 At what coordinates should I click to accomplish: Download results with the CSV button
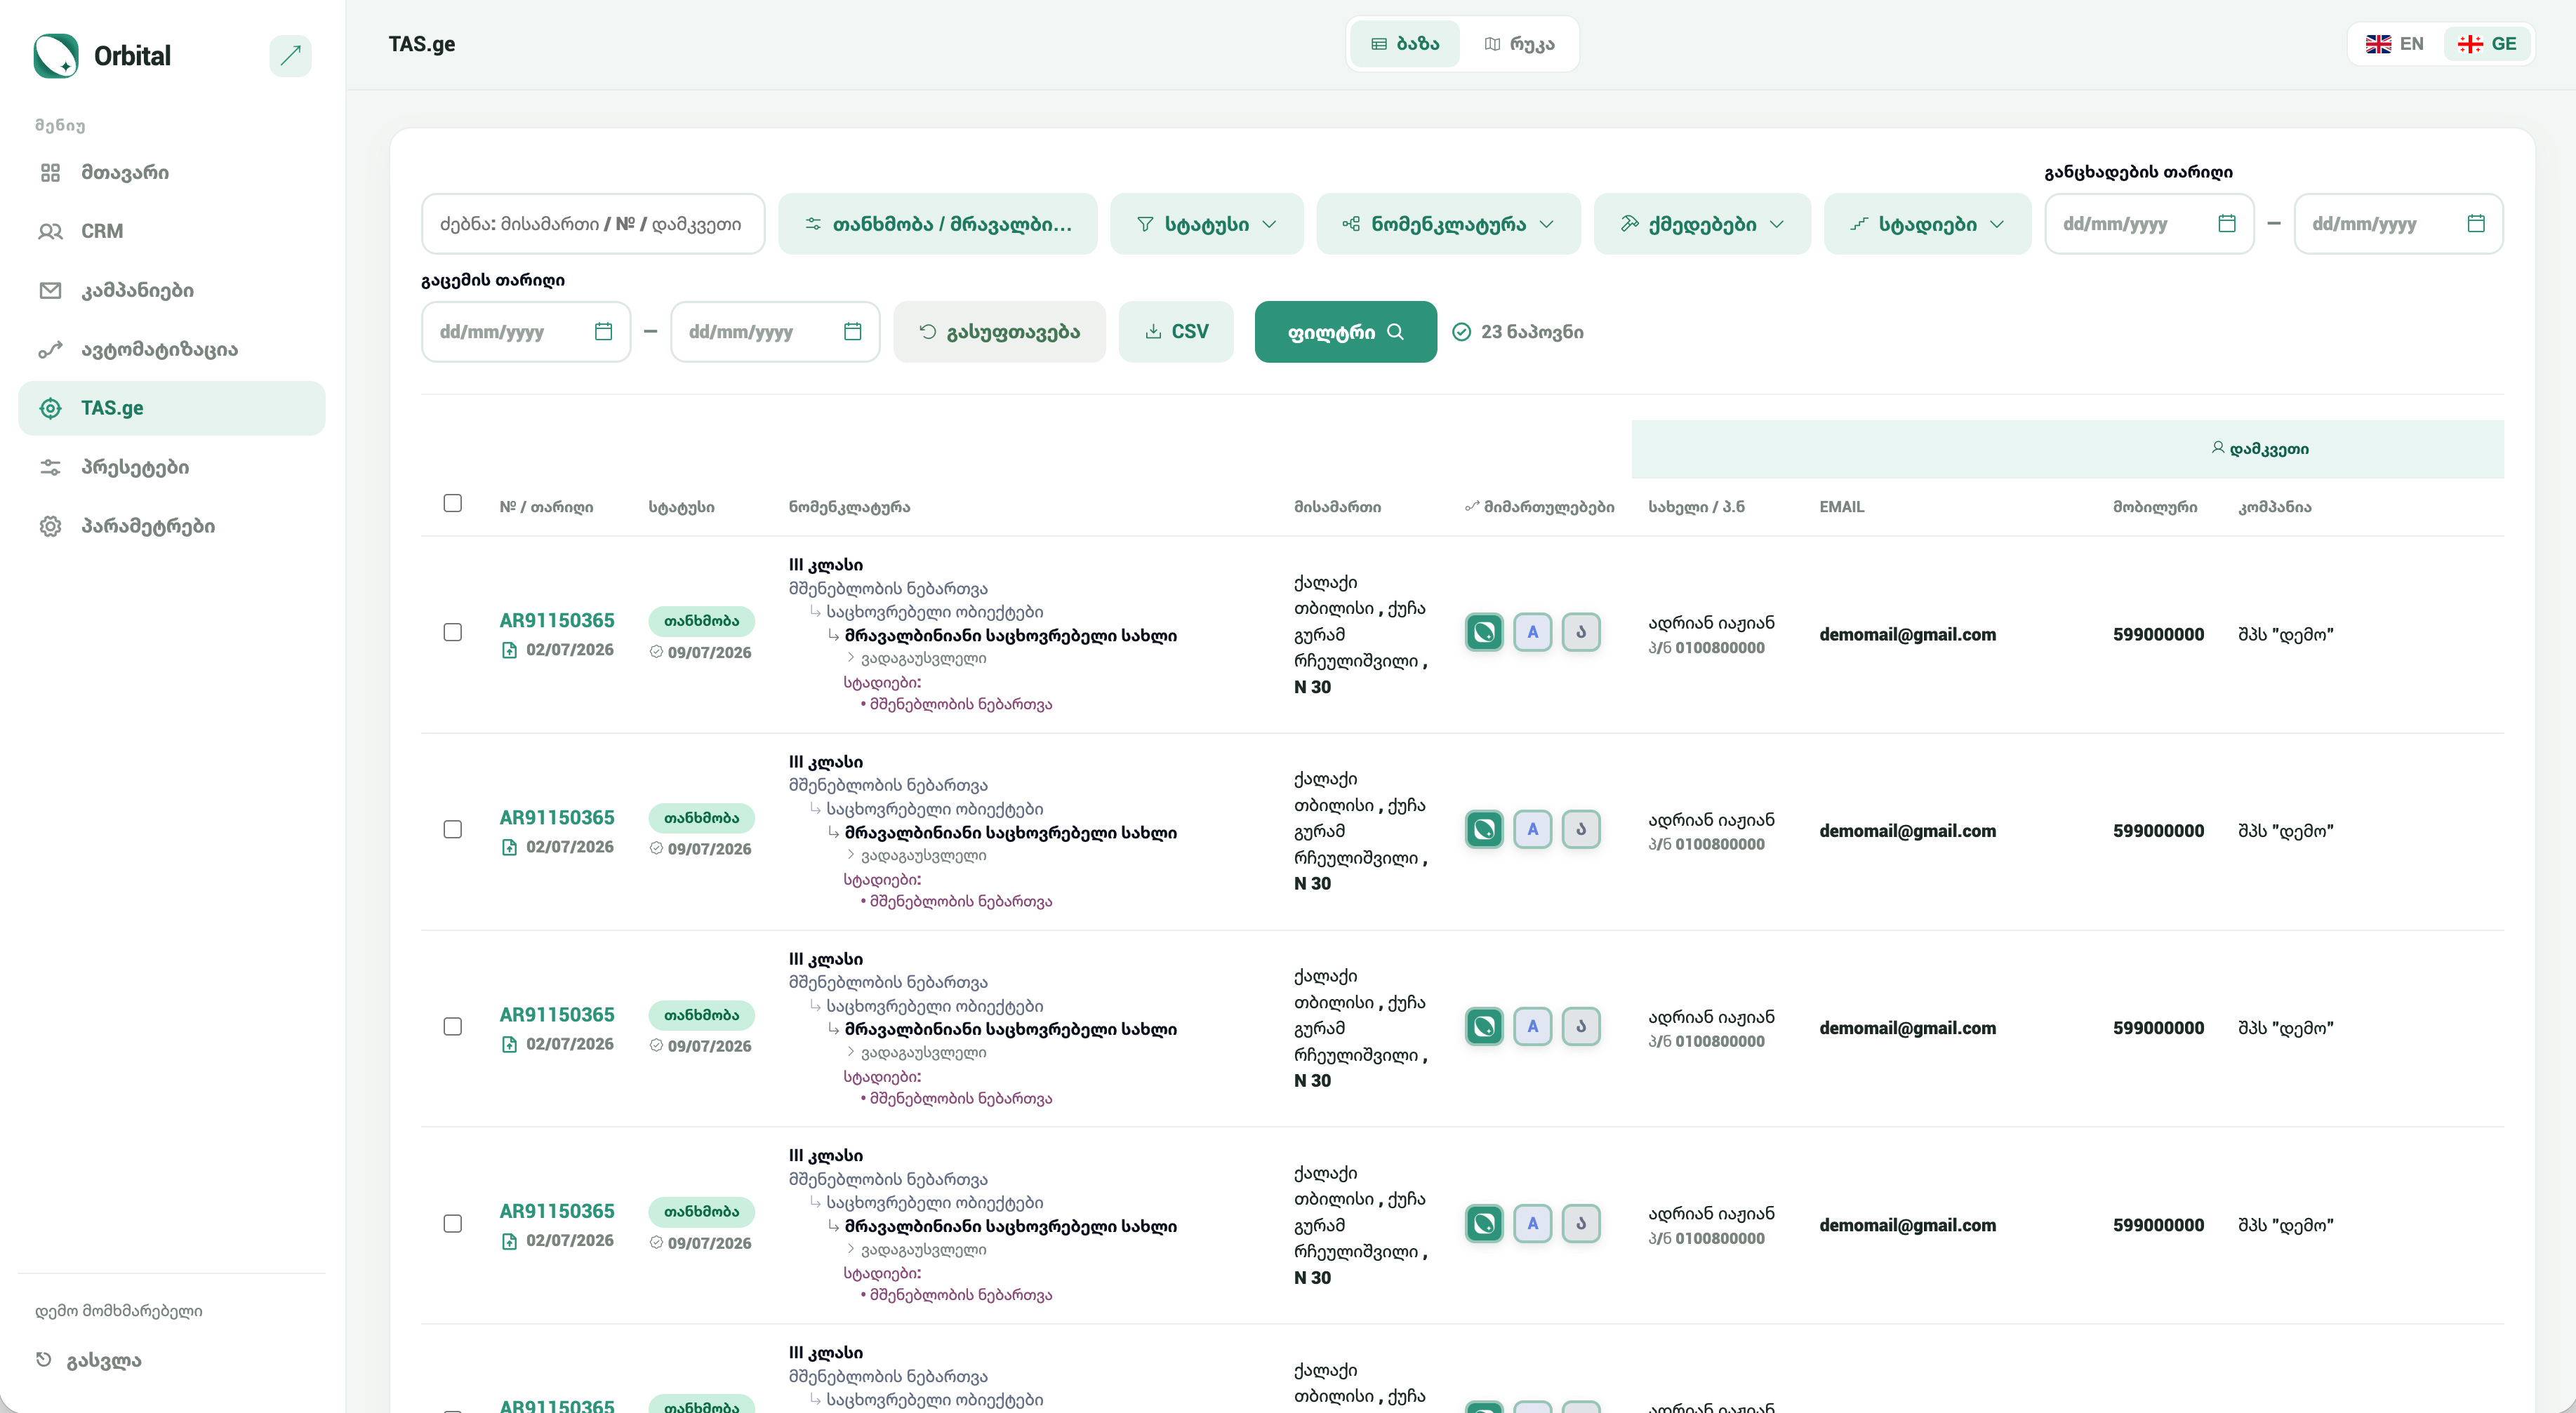coord(1176,332)
